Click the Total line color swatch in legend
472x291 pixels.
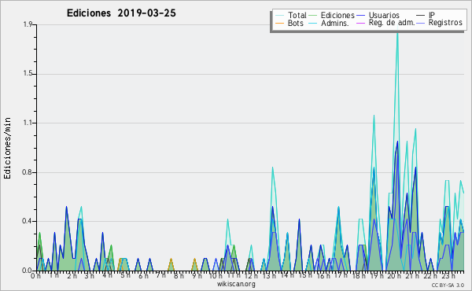(279, 16)
